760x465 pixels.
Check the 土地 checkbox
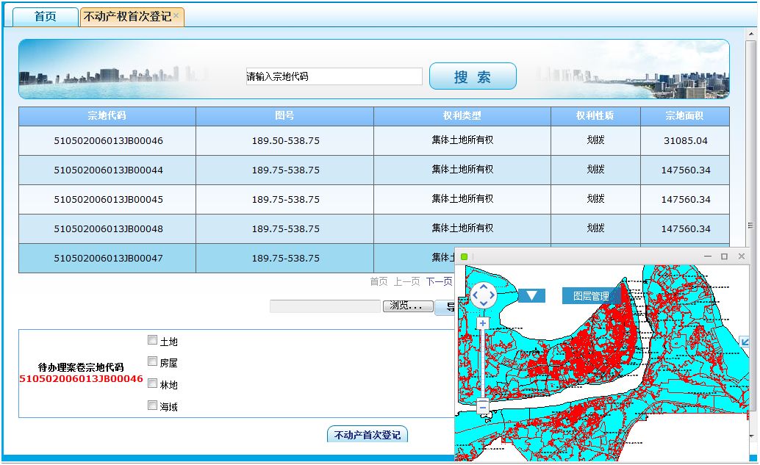click(x=153, y=340)
